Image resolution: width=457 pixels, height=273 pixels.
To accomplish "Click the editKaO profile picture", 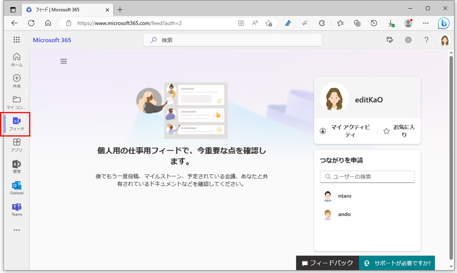I will click(334, 98).
